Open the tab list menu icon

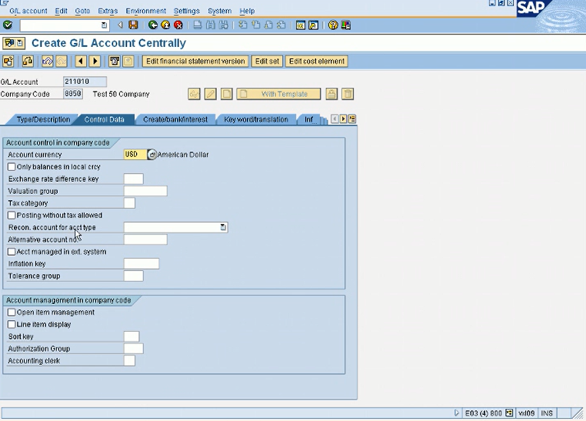[352, 119]
